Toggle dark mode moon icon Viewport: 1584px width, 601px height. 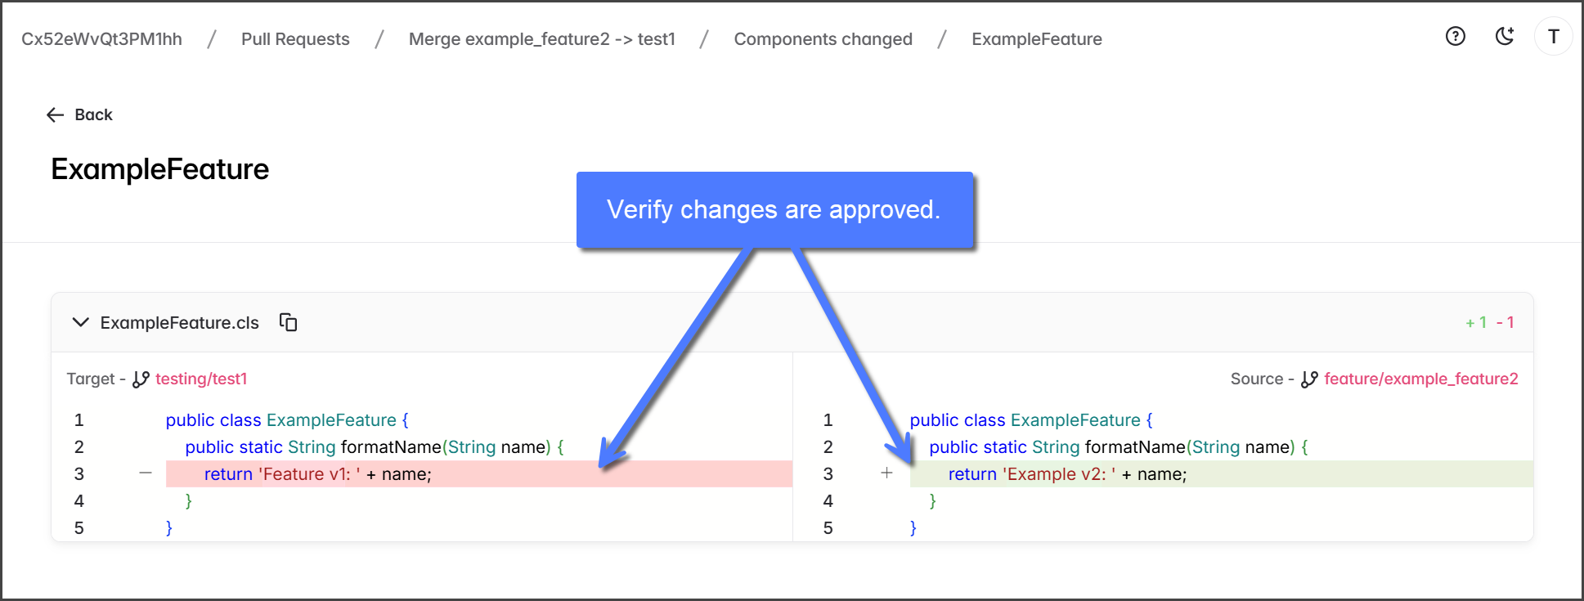[1504, 36]
